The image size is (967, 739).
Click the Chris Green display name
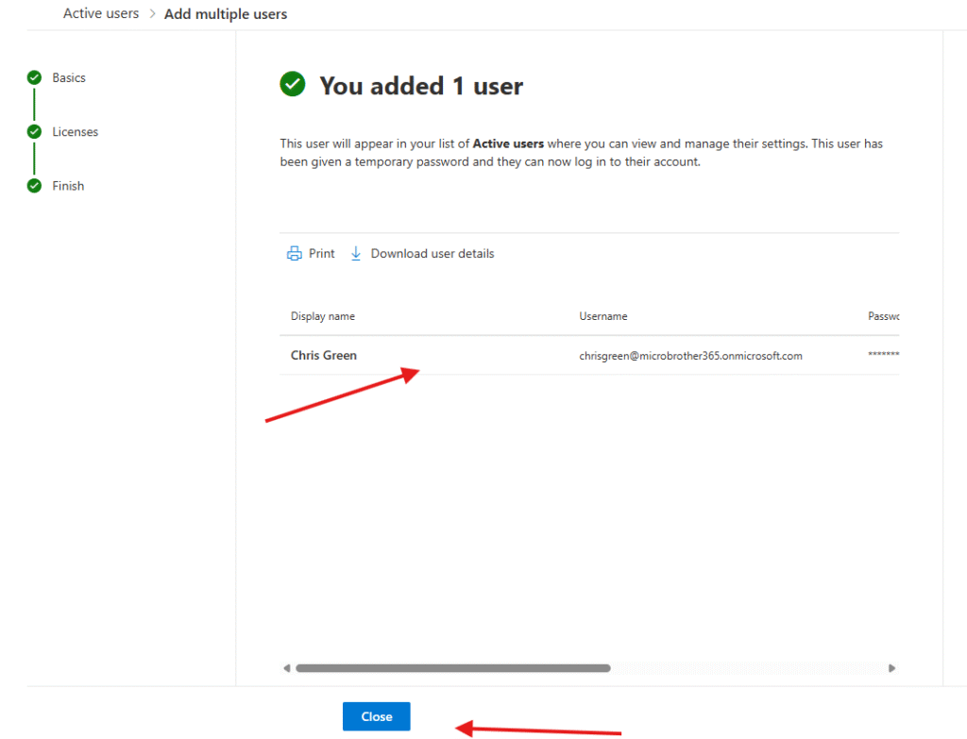[324, 356]
